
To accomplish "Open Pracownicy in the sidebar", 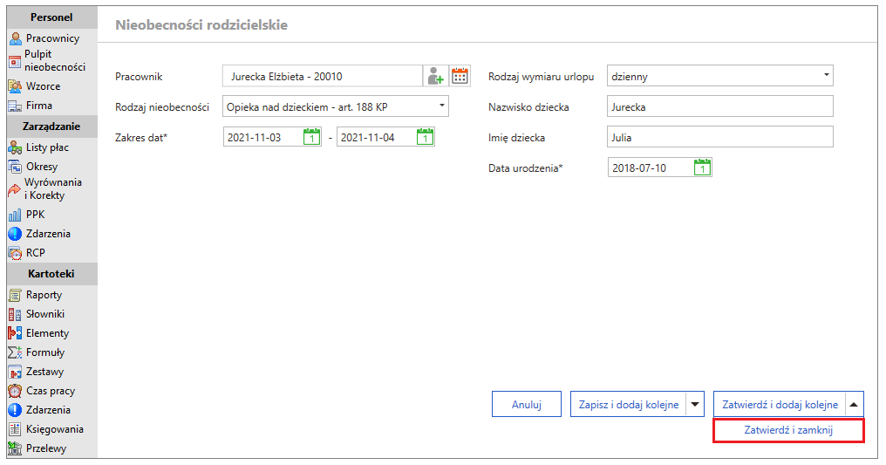I will pyautogui.click(x=44, y=38).
